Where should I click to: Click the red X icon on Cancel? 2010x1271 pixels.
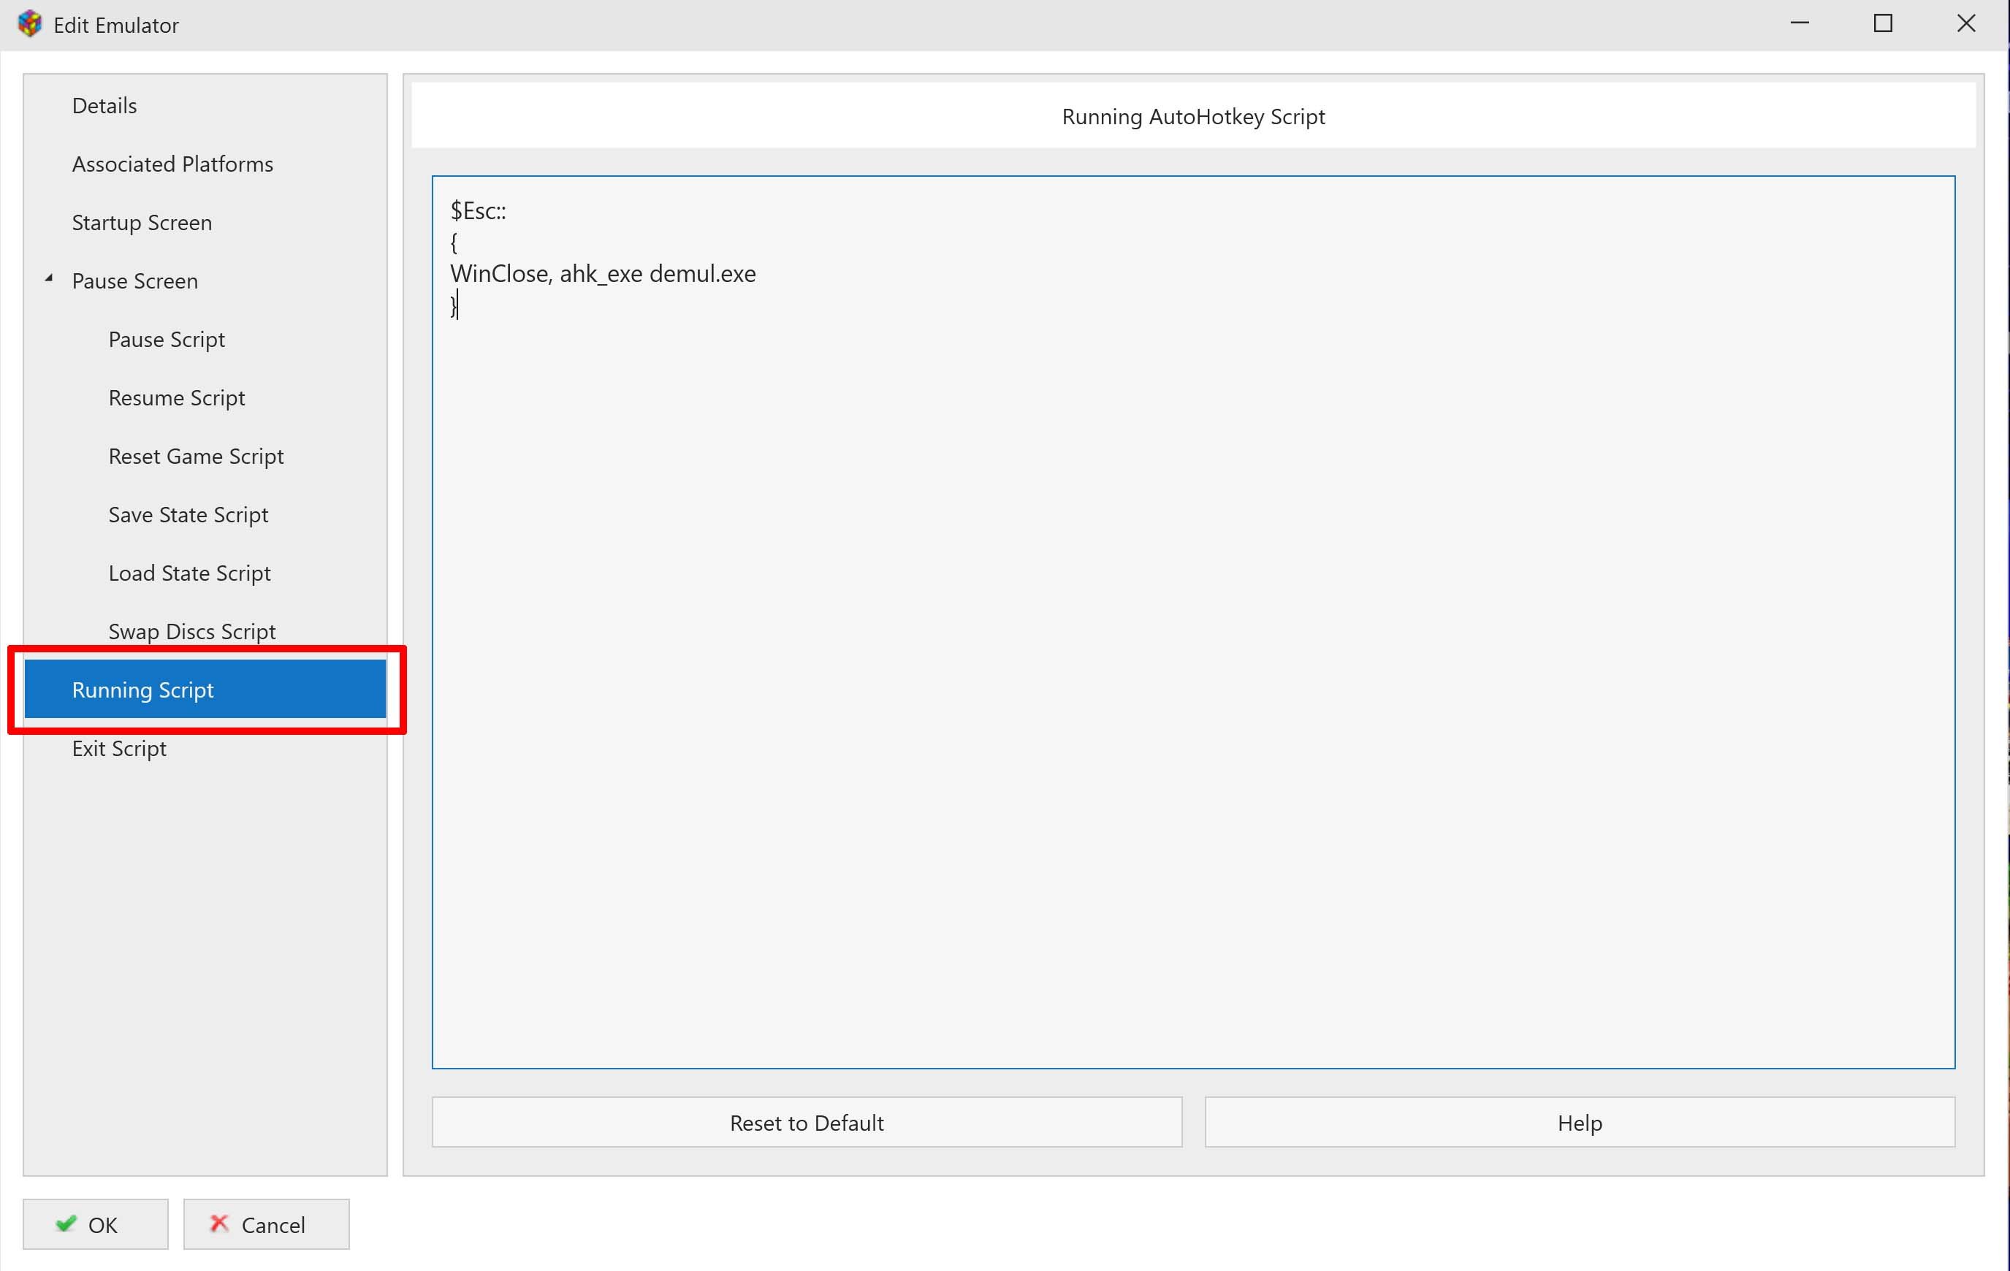(219, 1224)
